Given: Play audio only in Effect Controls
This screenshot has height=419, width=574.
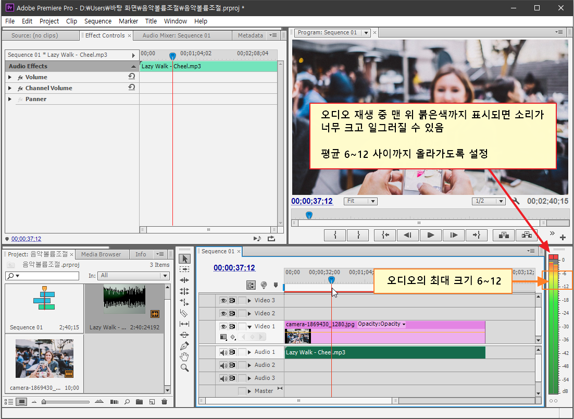Looking at the screenshot, I should pyautogui.click(x=257, y=239).
